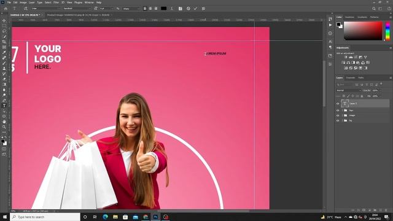Viewport: 393px width, 221px height.
Task: Open the layer Opacity dropdown
Action: click(x=380, y=90)
